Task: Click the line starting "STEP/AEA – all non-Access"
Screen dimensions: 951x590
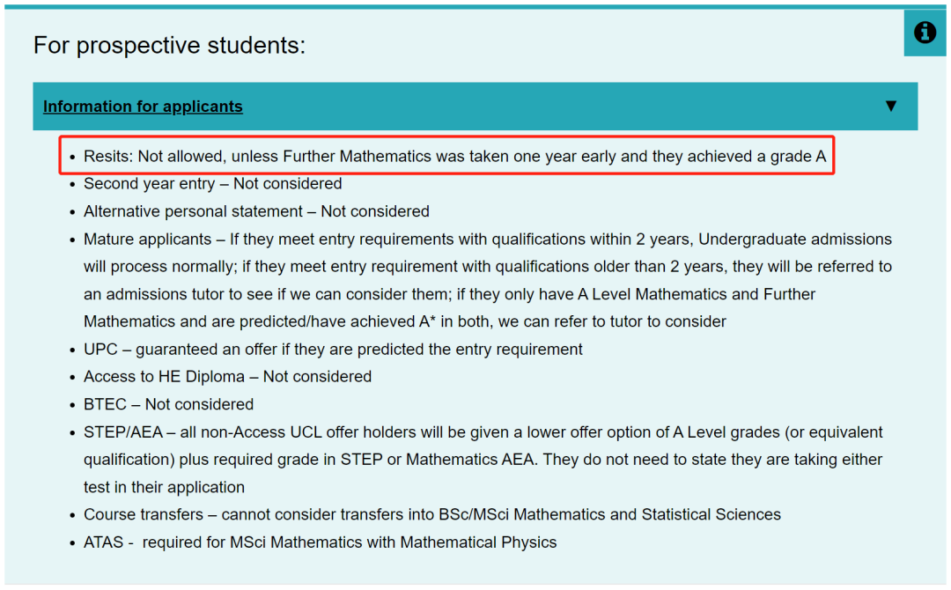Action: pos(483,432)
